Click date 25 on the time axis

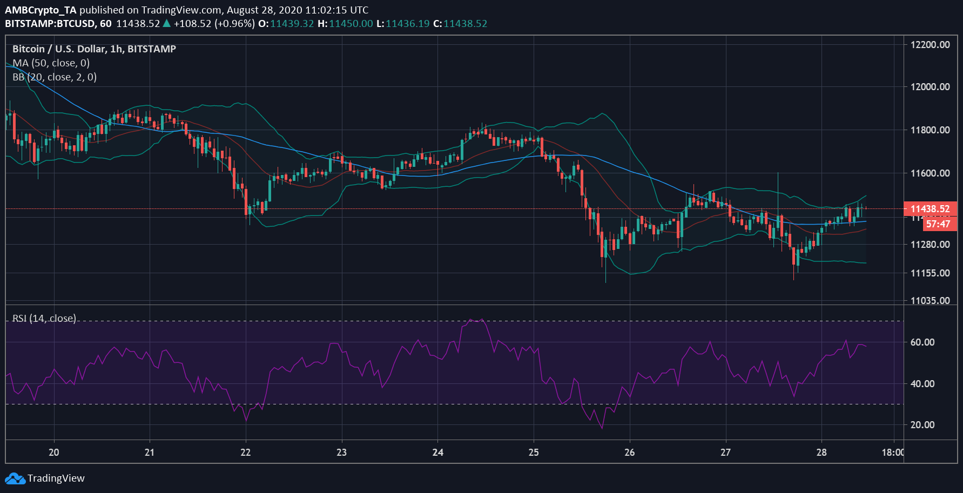534,453
